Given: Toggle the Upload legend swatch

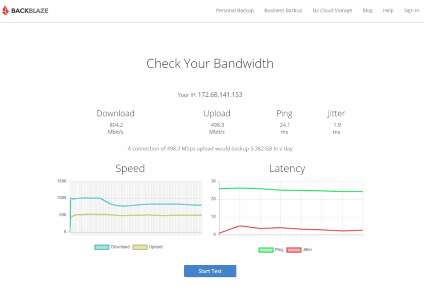Looking at the screenshot, I should click(x=140, y=247).
